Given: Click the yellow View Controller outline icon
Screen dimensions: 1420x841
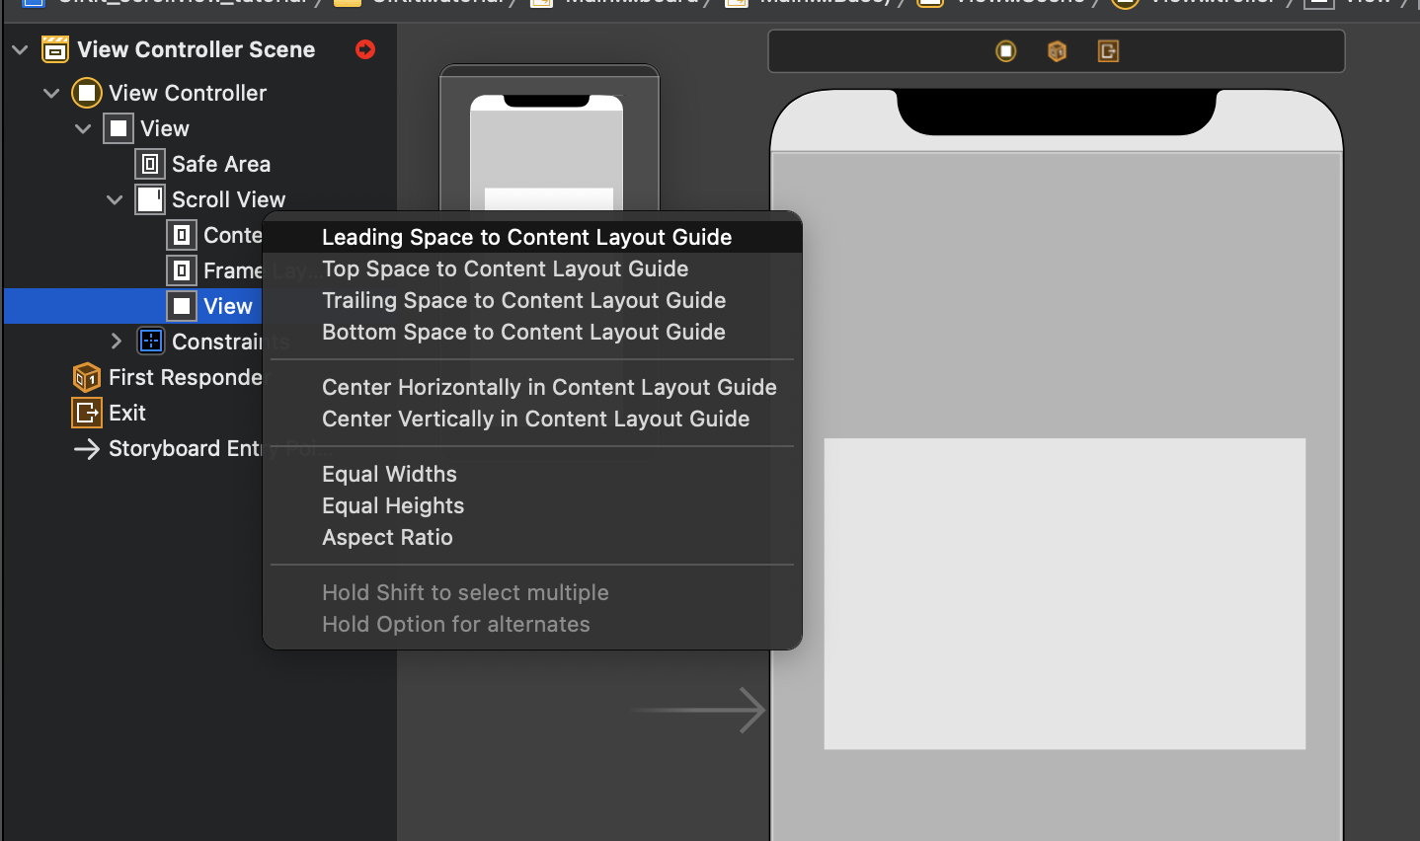Looking at the screenshot, I should click(87, 93).
